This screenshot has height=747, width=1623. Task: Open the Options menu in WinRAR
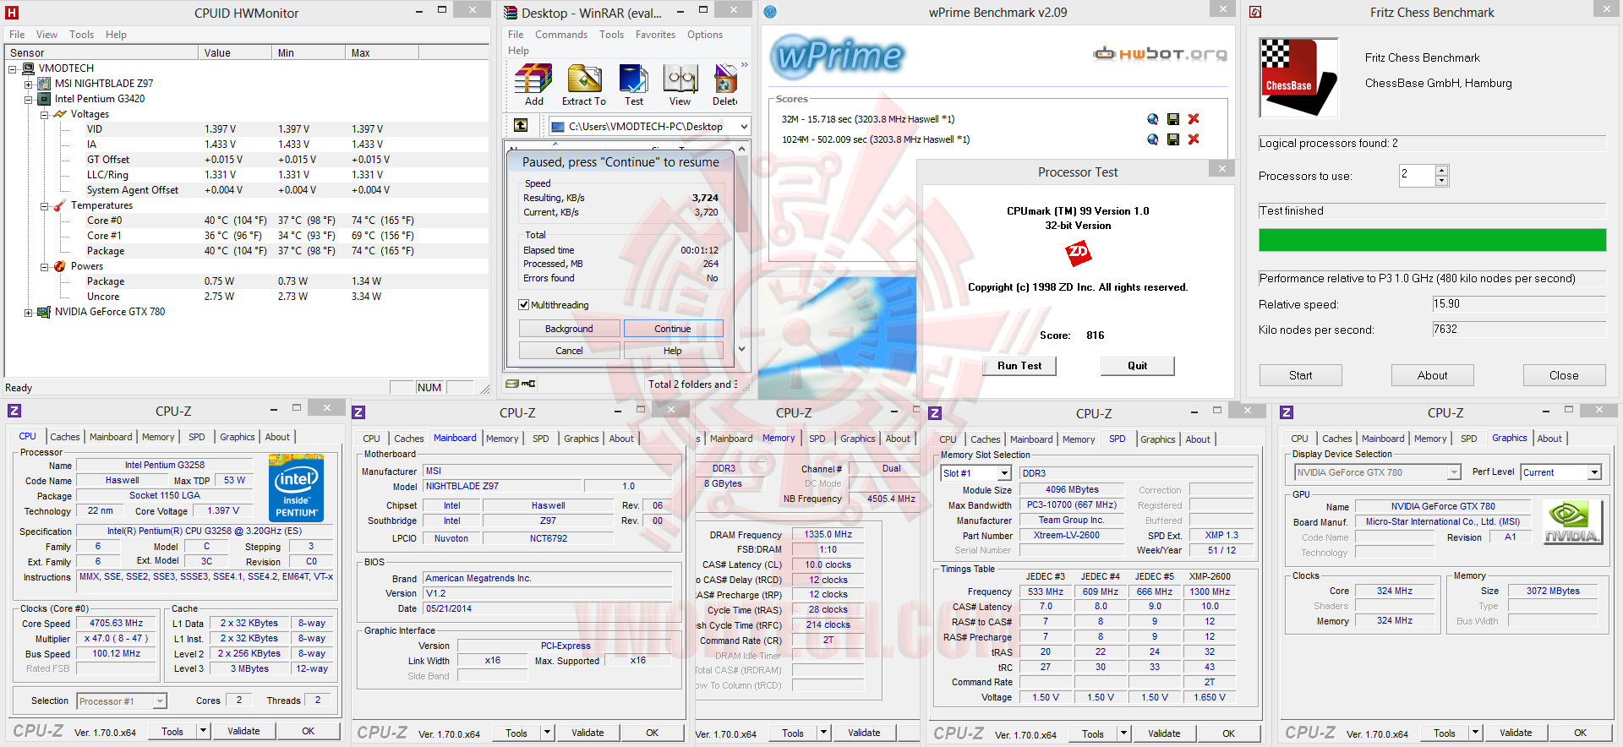click(705, 35)
